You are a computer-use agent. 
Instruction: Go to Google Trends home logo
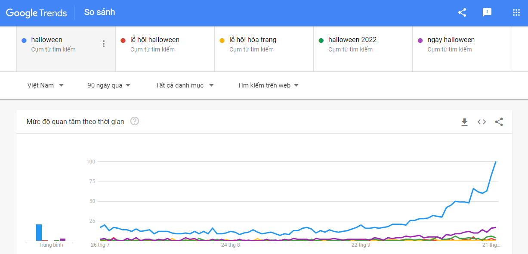point(37,13)
